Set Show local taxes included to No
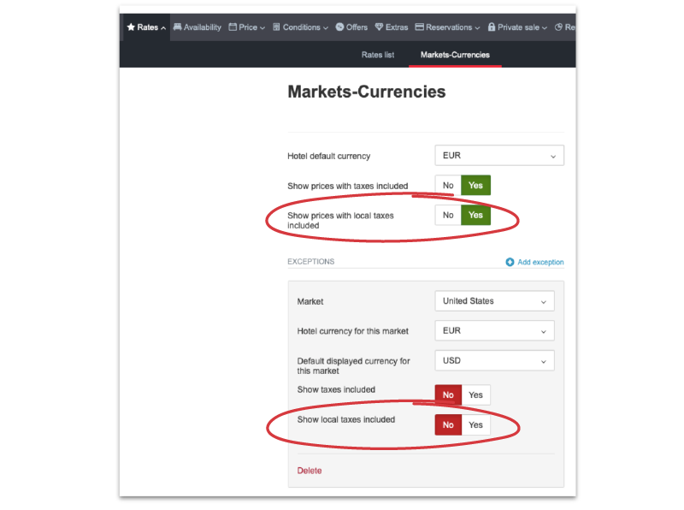Image resolution: width=684 pixels, height=510 pixels. tap(448, 424)
